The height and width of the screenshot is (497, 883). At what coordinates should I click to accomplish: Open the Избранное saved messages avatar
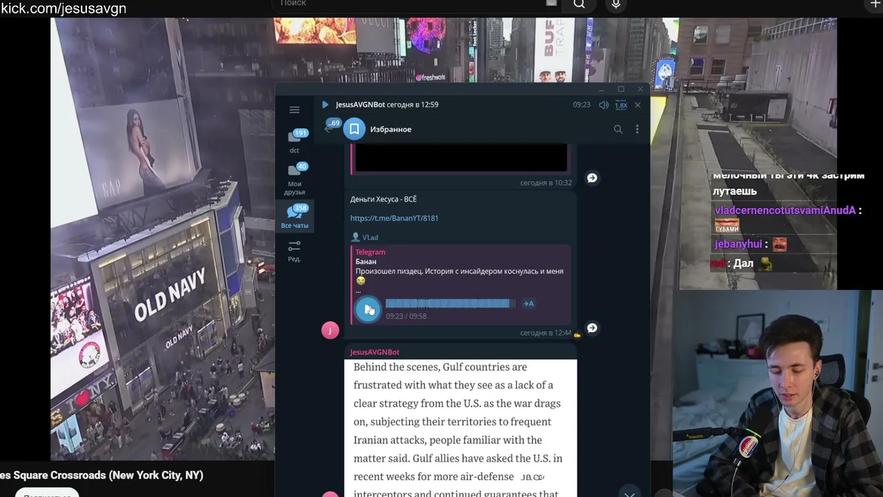[354, 129]
